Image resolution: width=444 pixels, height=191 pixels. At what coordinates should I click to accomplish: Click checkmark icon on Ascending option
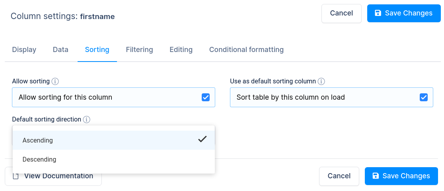point(202,139)
